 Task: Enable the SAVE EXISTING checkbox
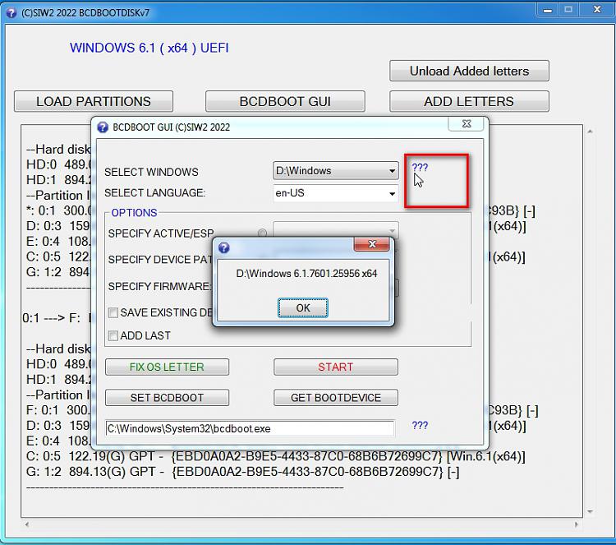click(x=113, y=312)
